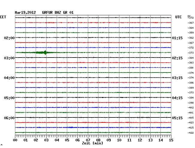Select the DC offset value -415
This screenshot has width=195, height=148.
coord(190,128)
